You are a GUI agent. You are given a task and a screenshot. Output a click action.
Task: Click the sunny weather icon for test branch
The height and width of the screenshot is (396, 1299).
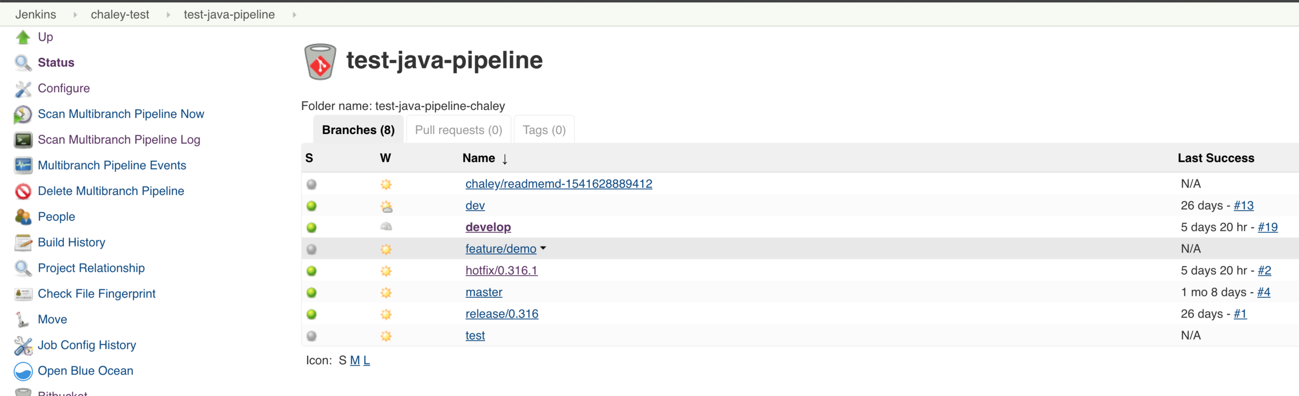pyautogui.click(x=386, y=336)
